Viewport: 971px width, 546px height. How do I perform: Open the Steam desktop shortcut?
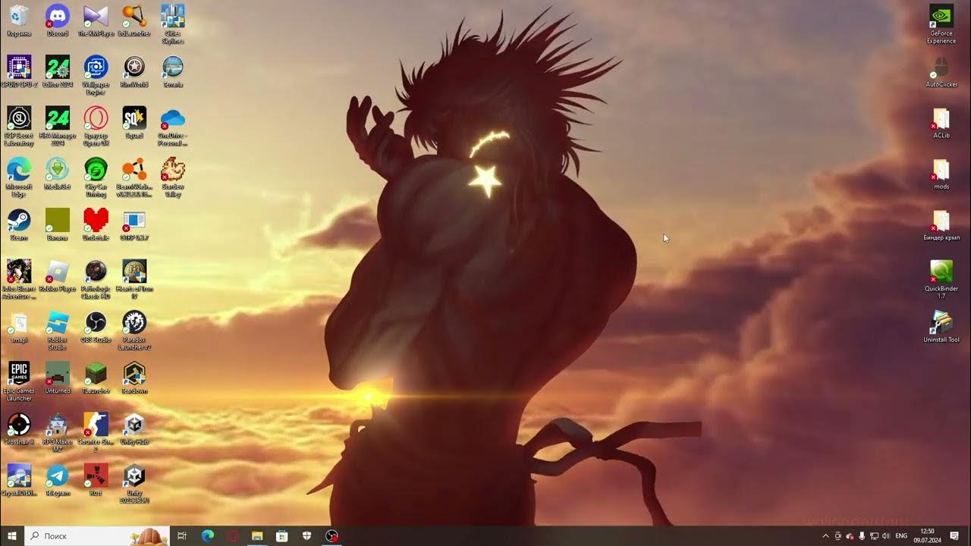coord(19,224)
